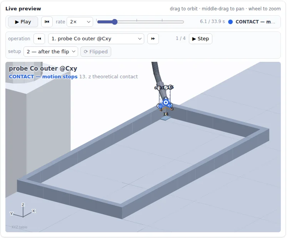Click the waypoint label 9 in the viewport

coord(172,109)
